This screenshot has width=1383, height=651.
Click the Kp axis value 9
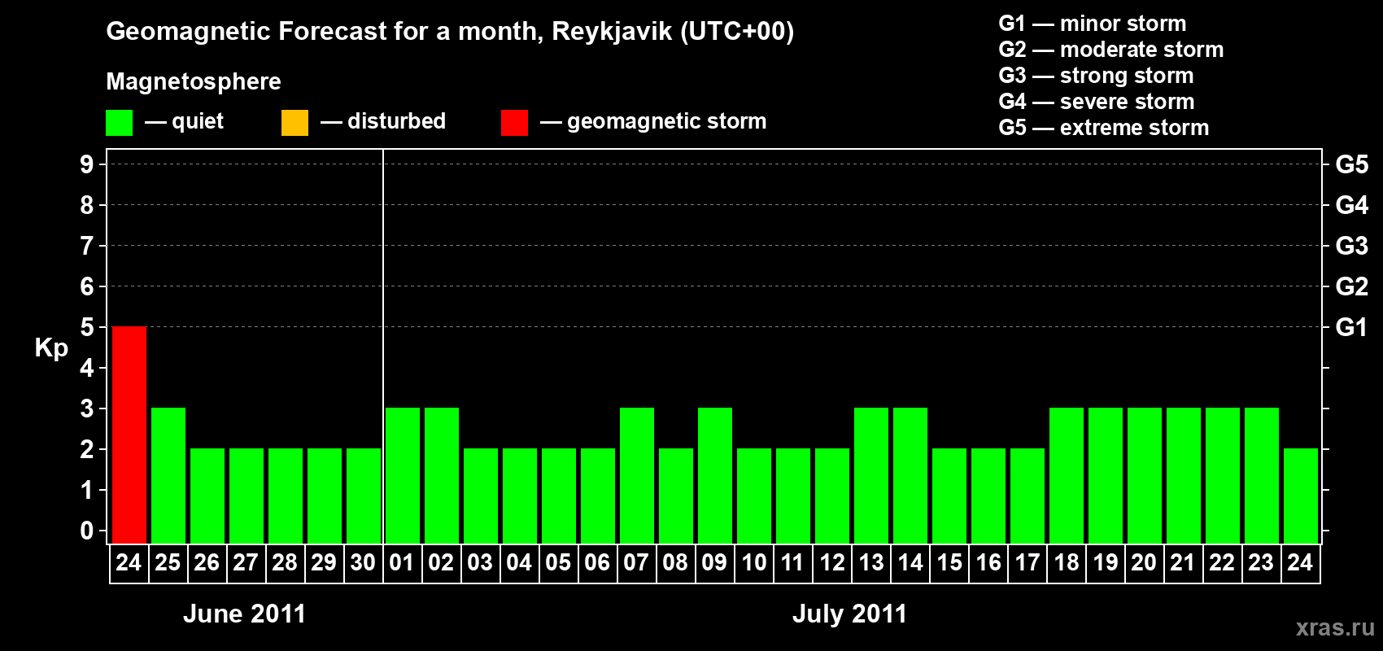click(x=87, y=164)
